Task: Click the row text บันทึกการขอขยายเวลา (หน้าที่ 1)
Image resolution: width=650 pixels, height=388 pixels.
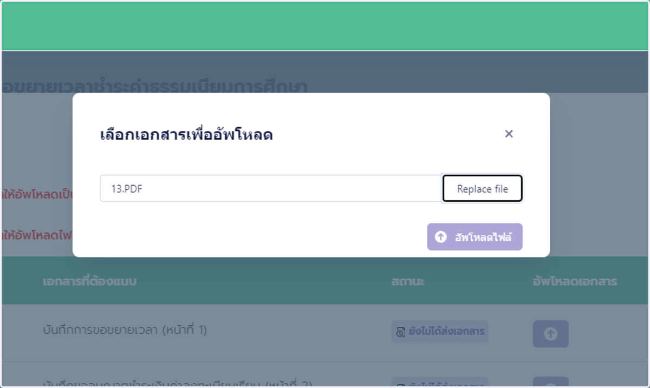Action: [125, 330]
